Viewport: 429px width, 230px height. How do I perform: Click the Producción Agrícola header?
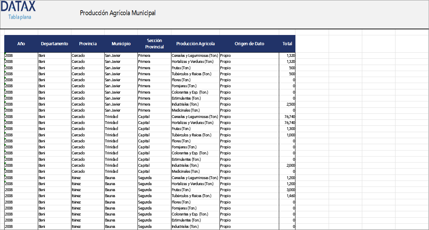195,43
